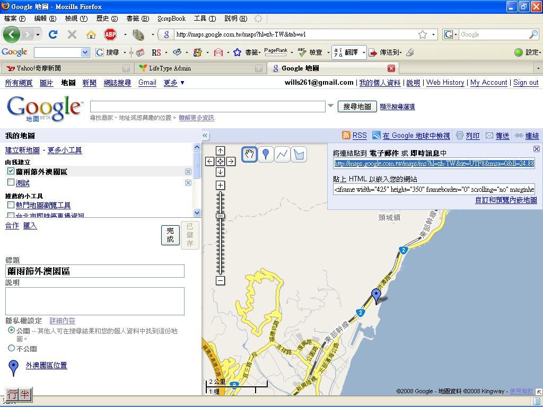
Task: Pan the map down with arrow button
Action: coord(220,172)
